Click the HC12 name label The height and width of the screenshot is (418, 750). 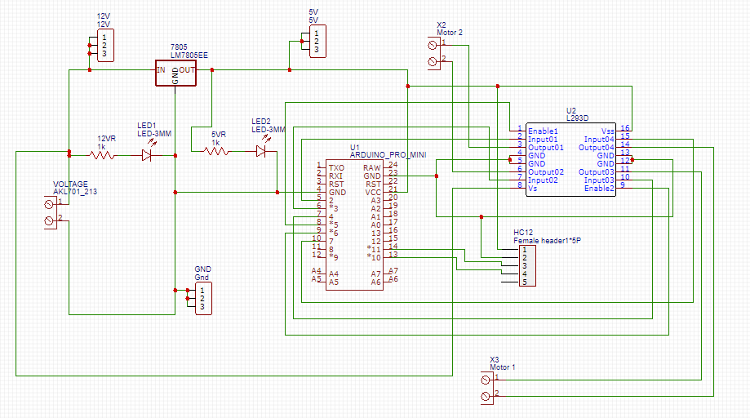523,233
